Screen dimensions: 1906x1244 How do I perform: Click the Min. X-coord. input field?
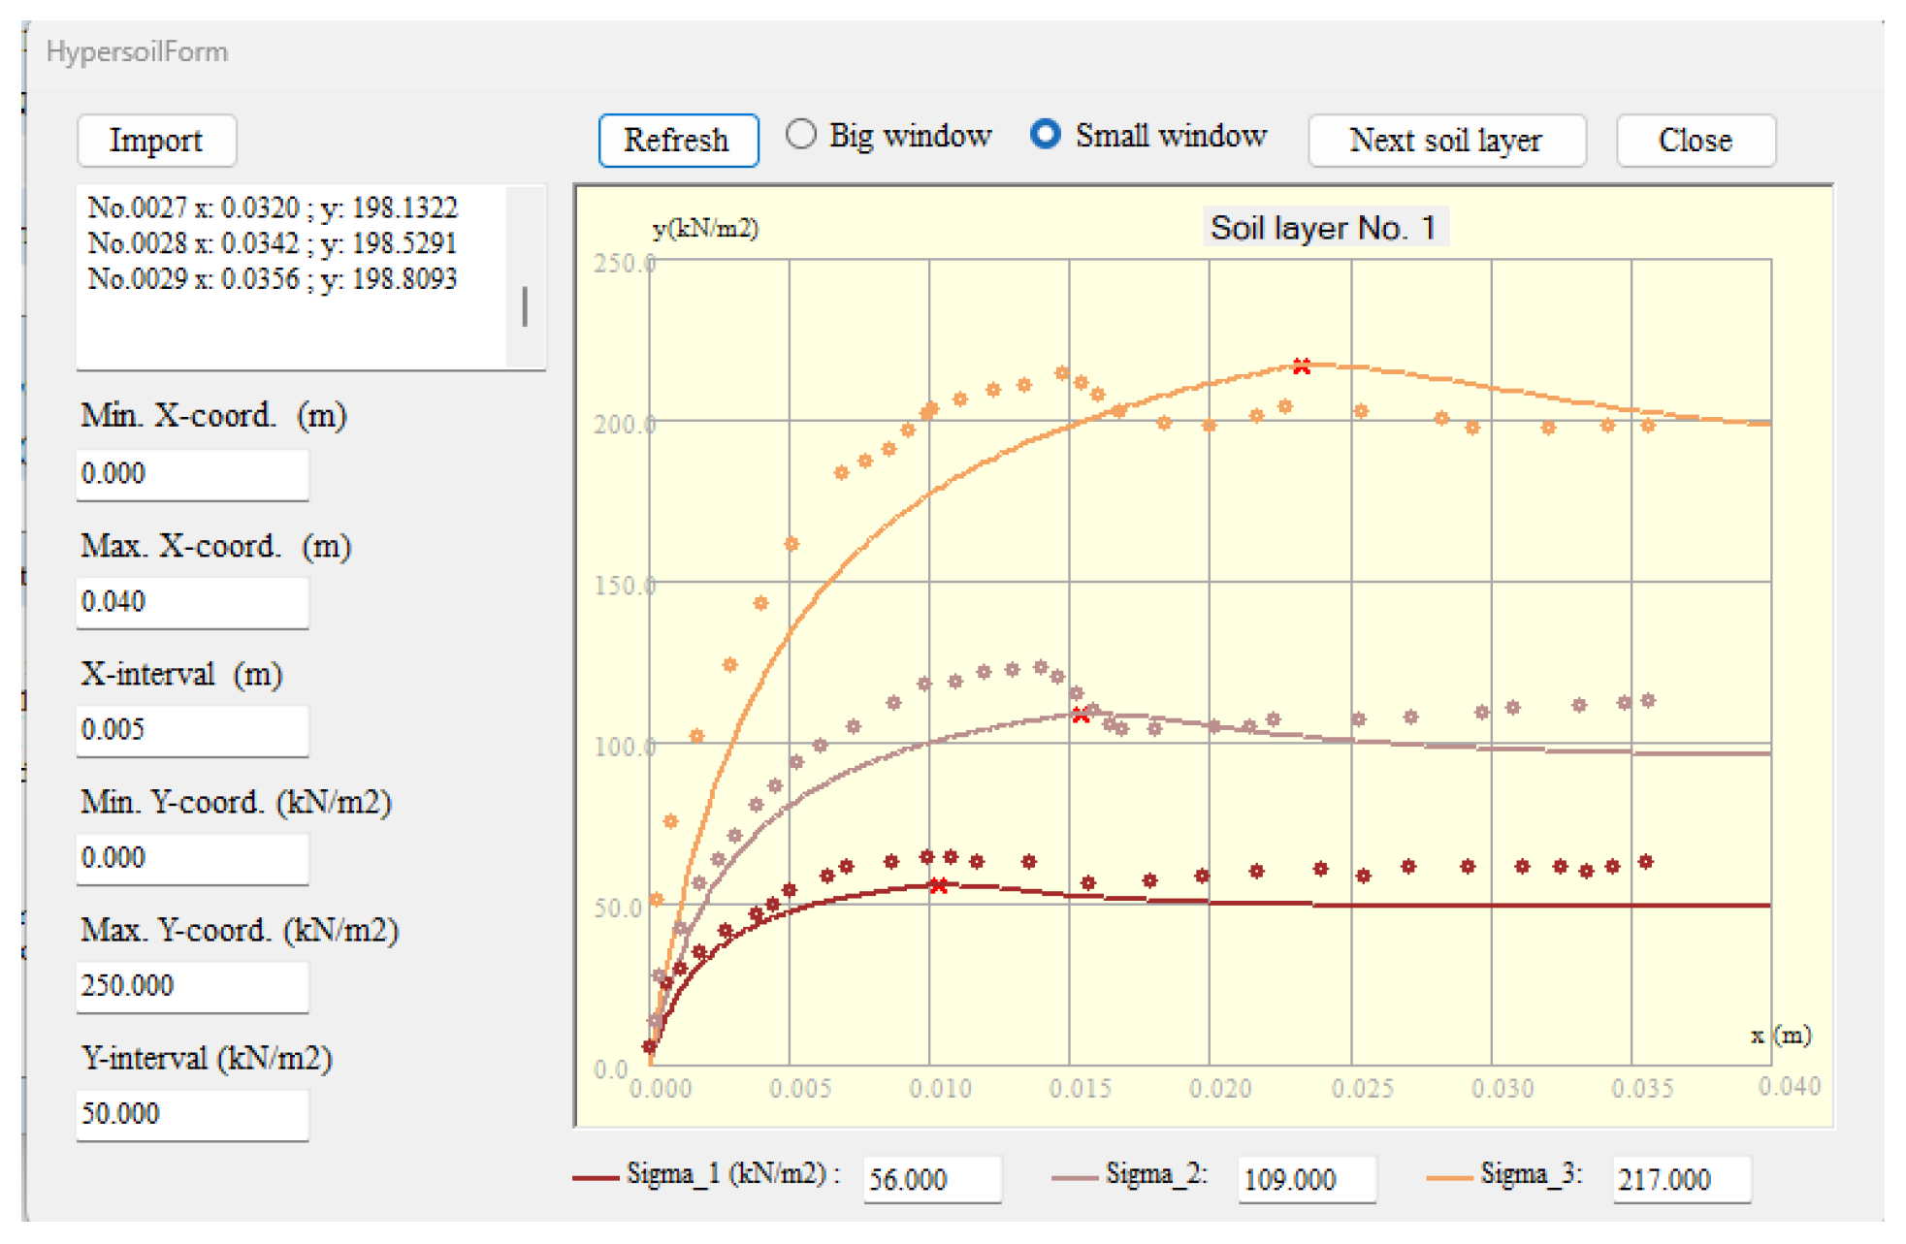coord(192,474)
